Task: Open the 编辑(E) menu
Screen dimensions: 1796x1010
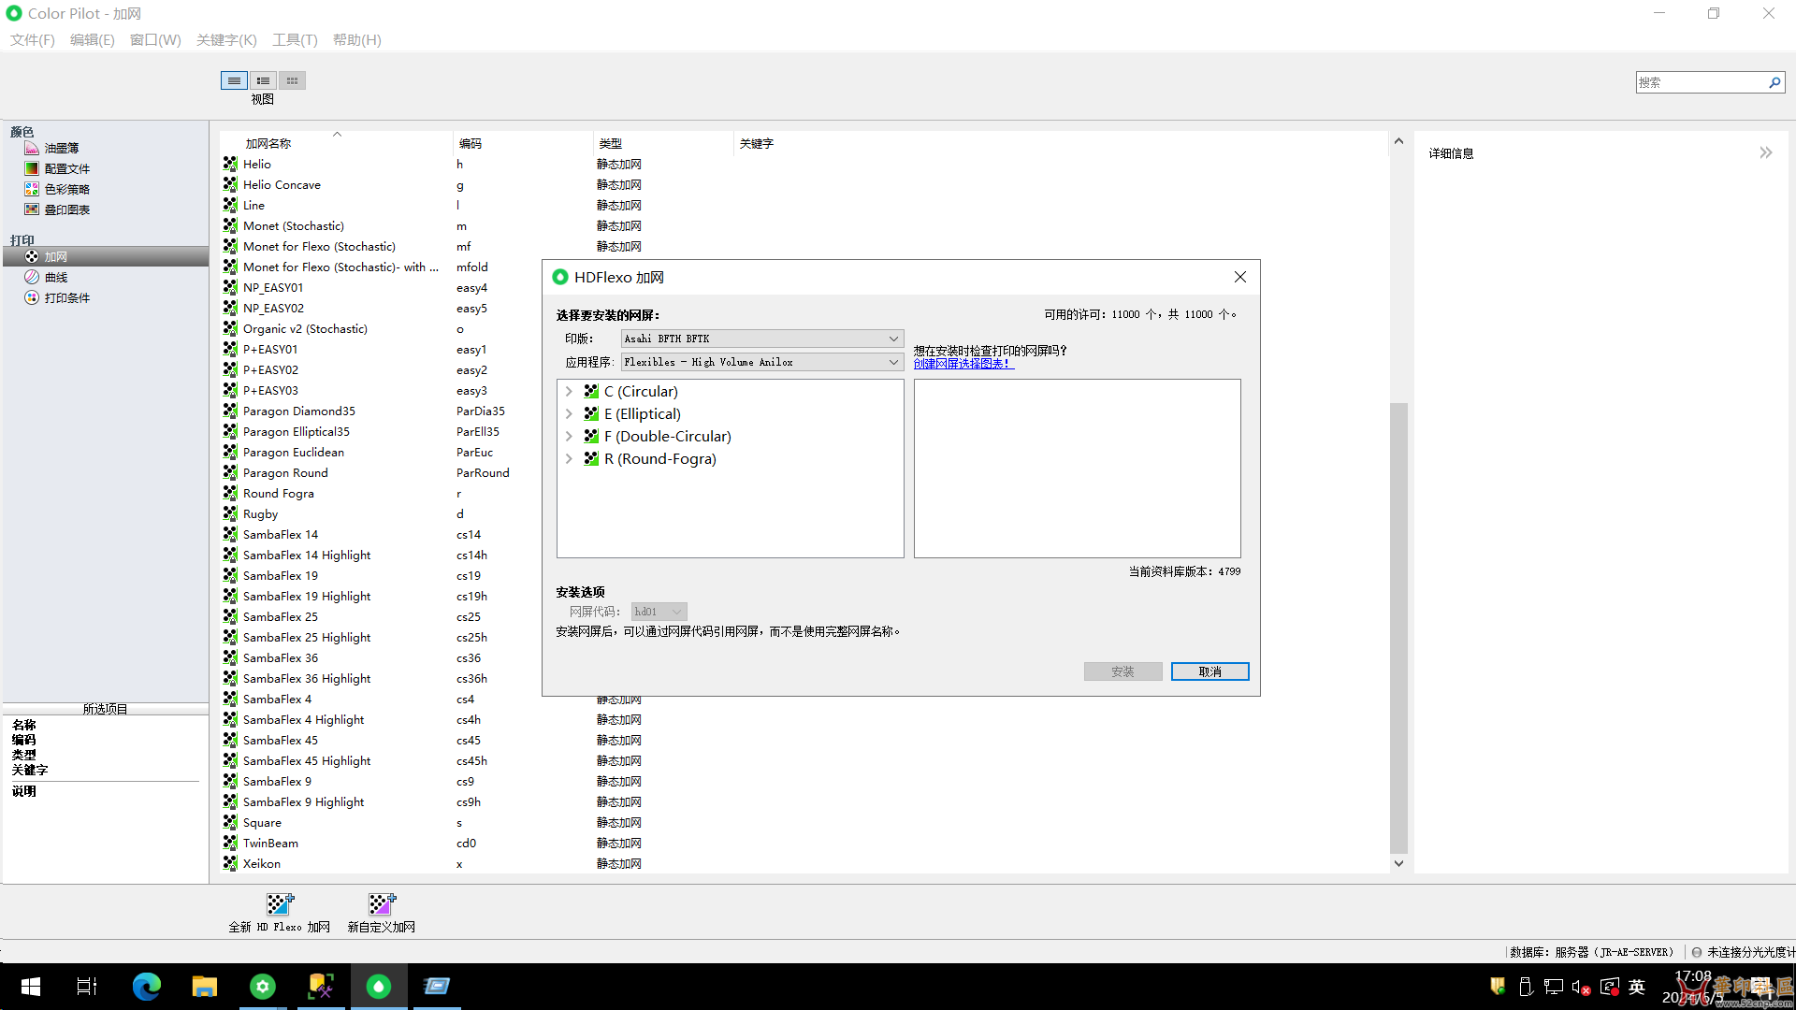Action: point(93,39)
